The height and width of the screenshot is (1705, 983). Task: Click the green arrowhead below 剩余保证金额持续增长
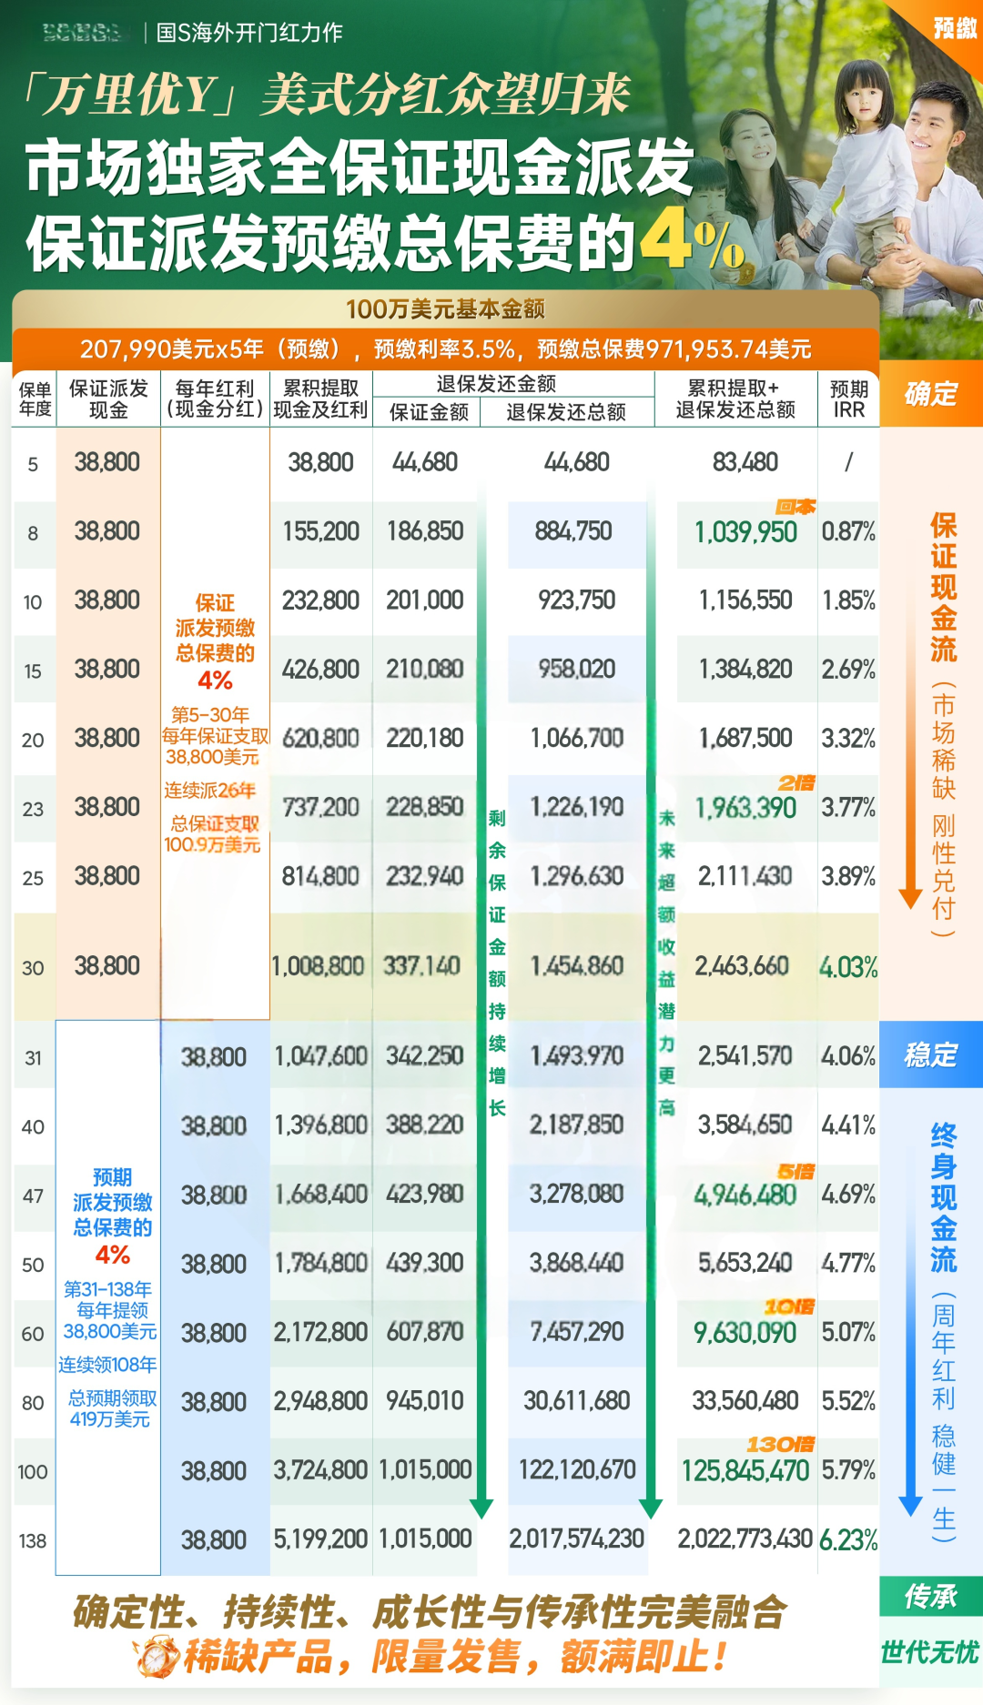click(481, 1508)
